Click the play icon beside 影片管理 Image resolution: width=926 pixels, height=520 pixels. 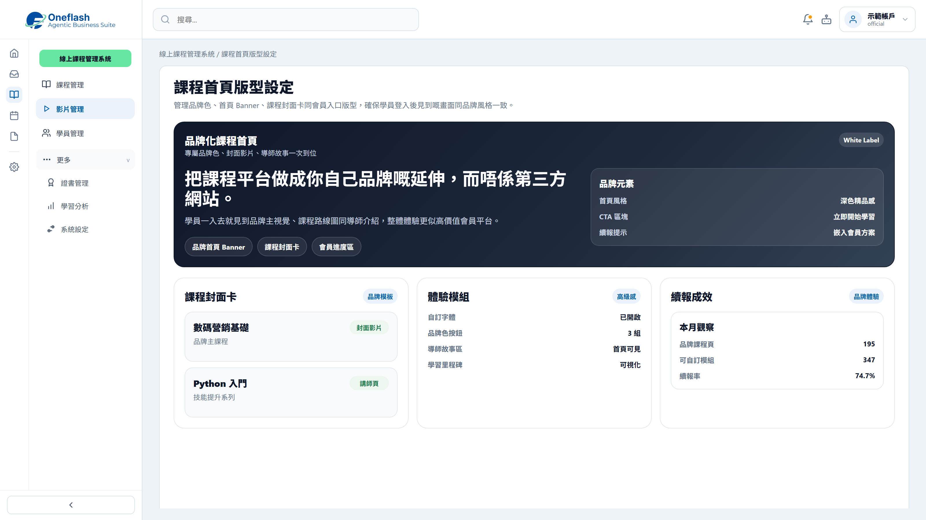point(46,109)
